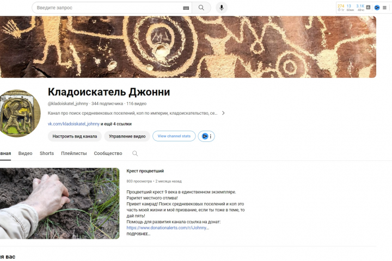
Task: Open the on-screen keyboard icon in search box
Action: pyautogui.click(x=186, y=8)
